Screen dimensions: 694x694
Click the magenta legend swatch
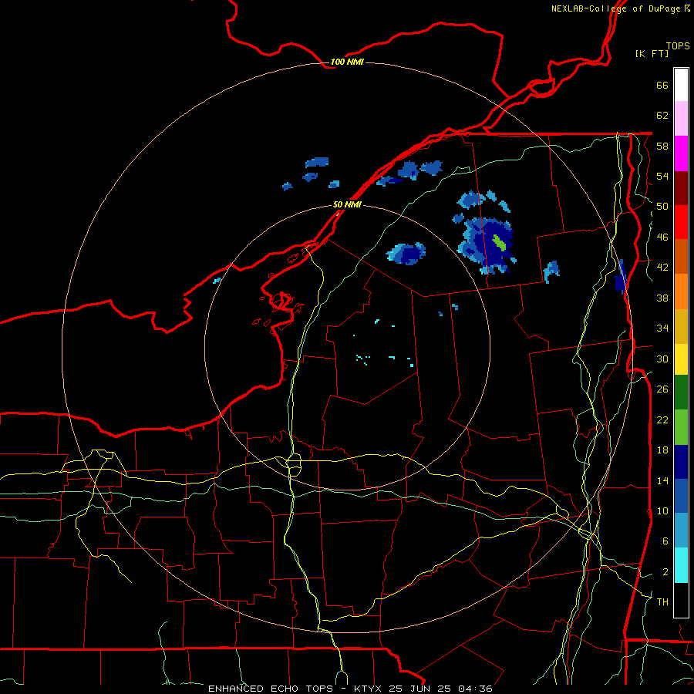[681, 153]
